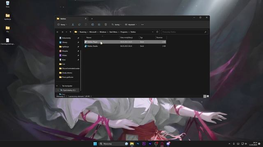Select Dysk lokalny (C:) in sidebar
The image size is (263, 147).
point(67,90)
